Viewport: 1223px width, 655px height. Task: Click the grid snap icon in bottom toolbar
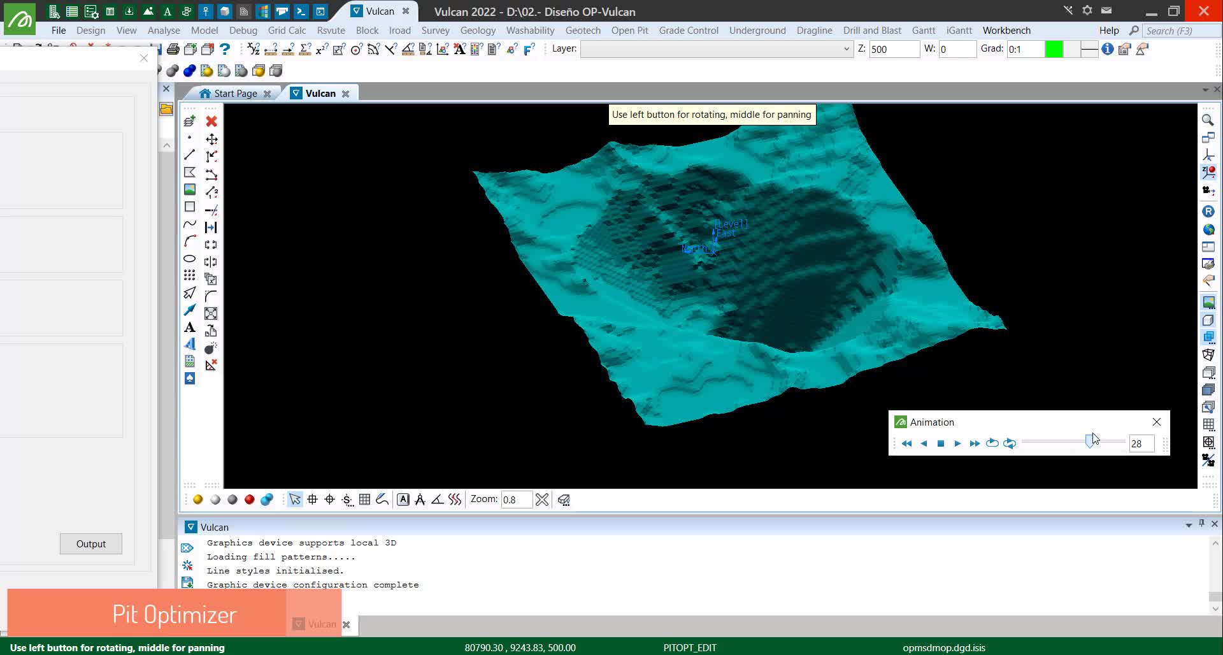[x=364, y=500]
